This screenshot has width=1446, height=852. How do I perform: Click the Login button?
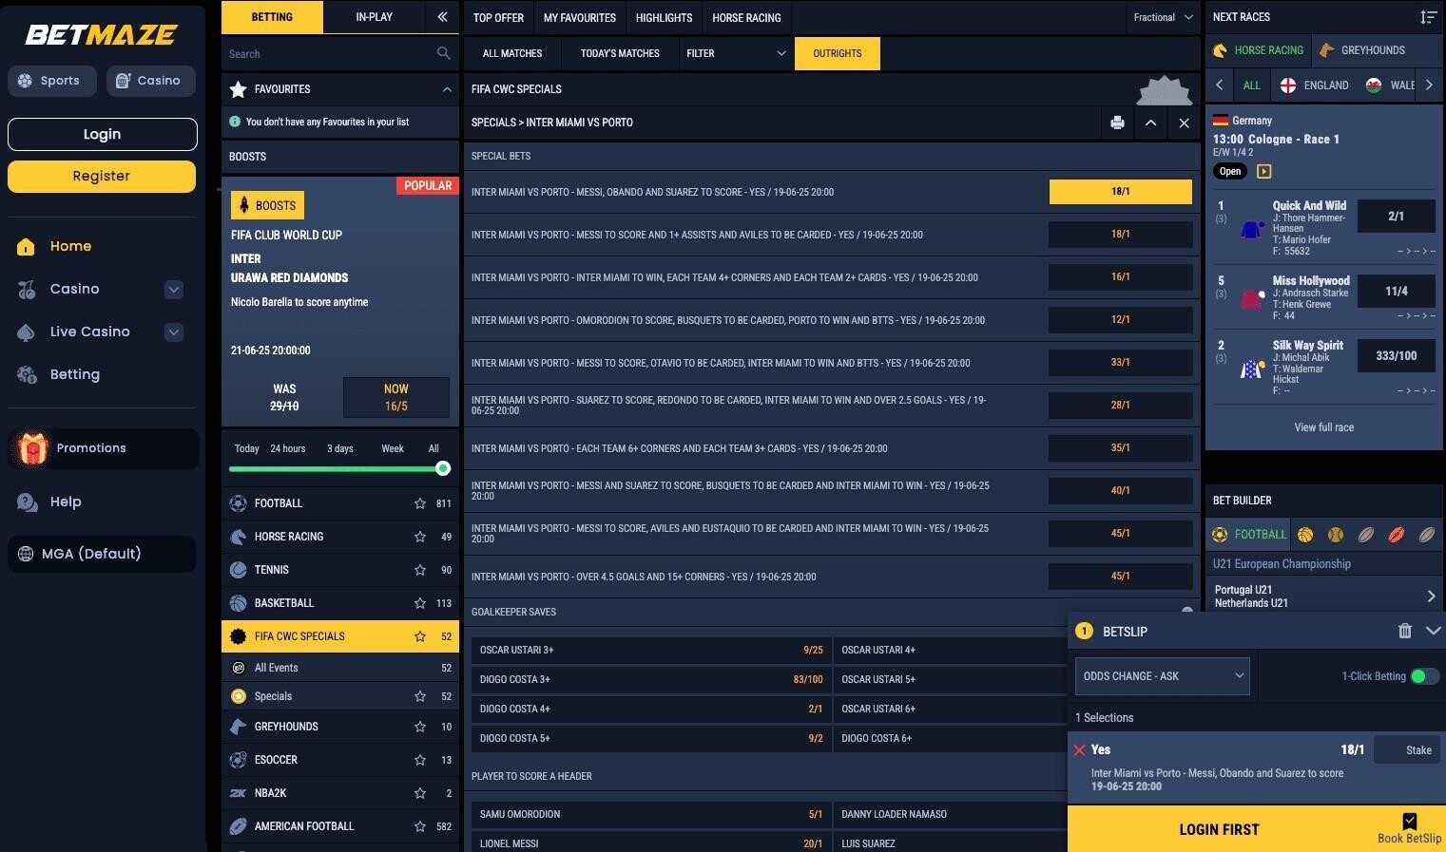point(102,134)
